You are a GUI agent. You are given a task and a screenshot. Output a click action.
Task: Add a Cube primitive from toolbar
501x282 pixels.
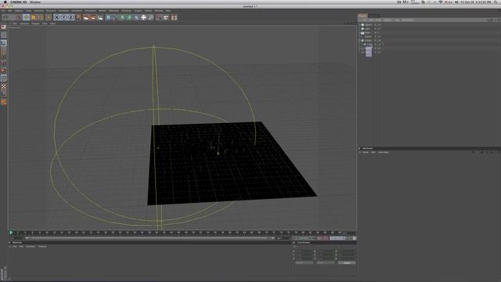click(108, 17)
